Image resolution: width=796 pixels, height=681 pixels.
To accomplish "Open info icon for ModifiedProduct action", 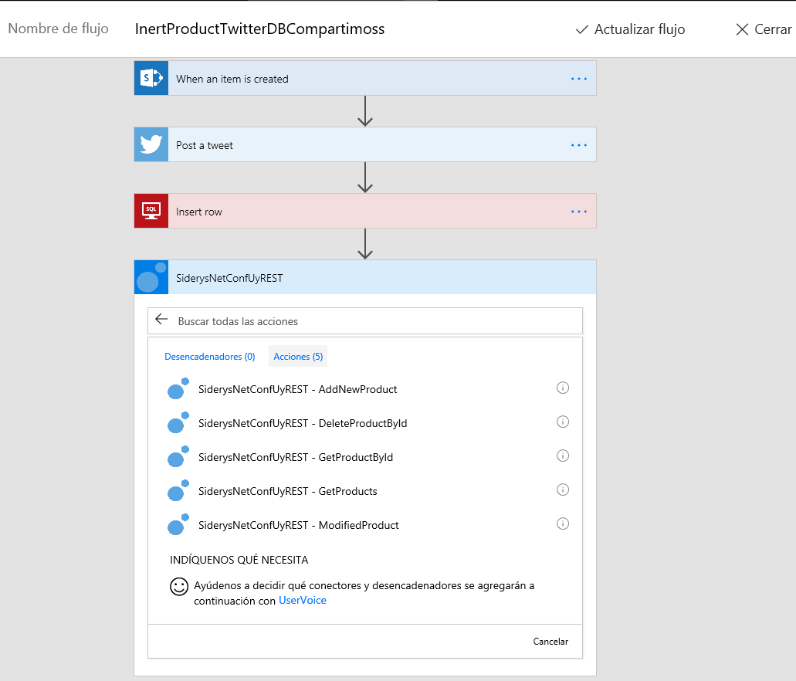I will coord(563,523).
